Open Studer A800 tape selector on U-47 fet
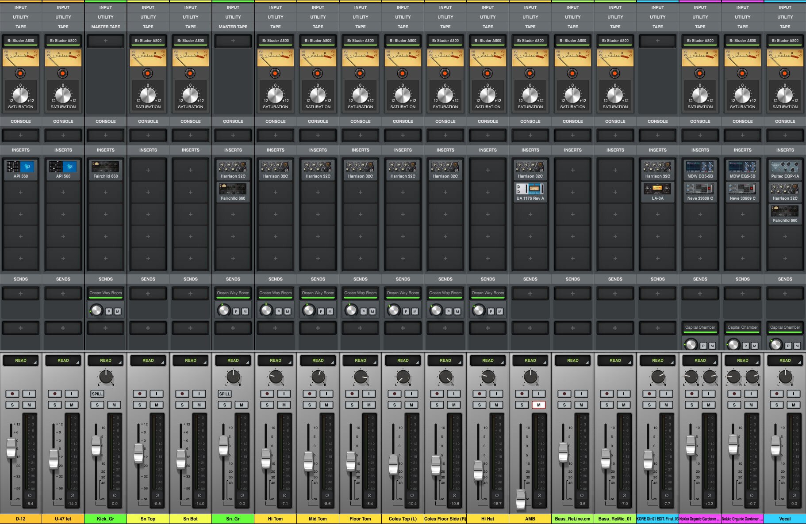This screenshot has width=806, height=524. click(63, 41)
